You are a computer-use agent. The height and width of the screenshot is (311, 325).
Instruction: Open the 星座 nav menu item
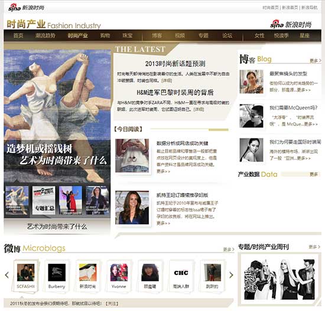304,35
